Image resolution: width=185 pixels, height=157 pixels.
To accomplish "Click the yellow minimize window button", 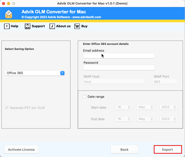I will click(9, 4).
